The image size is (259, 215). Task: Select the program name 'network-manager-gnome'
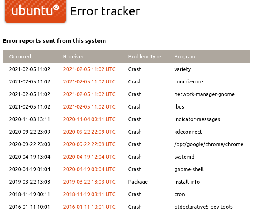pos(204,94)
